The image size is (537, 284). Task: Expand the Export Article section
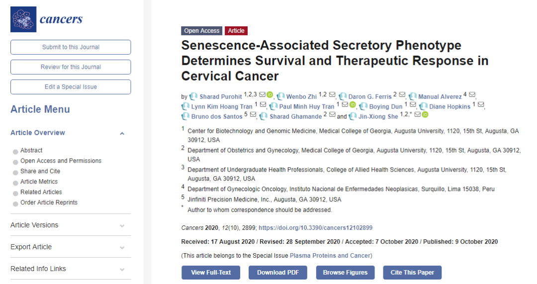(x=122, y=247)
